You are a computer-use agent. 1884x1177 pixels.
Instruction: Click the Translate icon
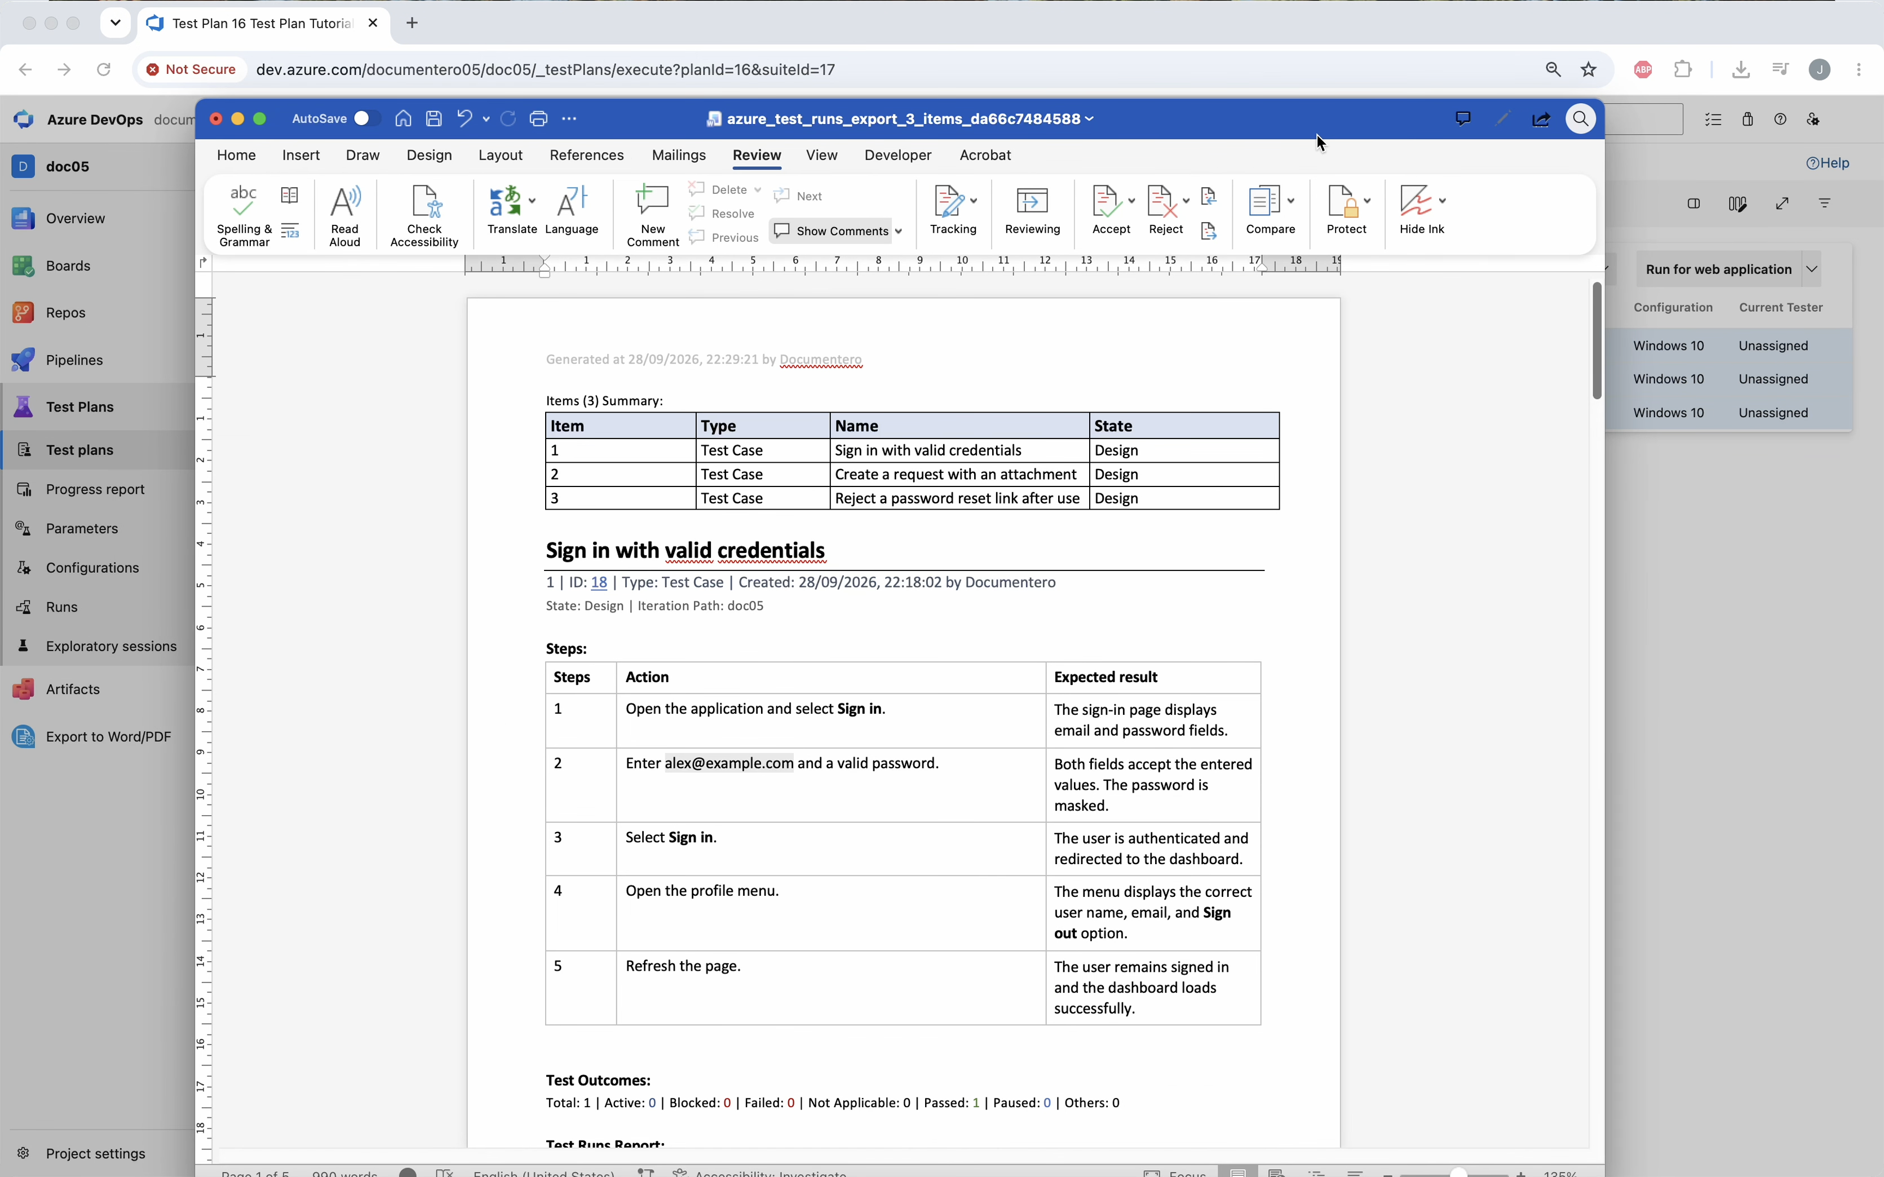tap(506, 201)
